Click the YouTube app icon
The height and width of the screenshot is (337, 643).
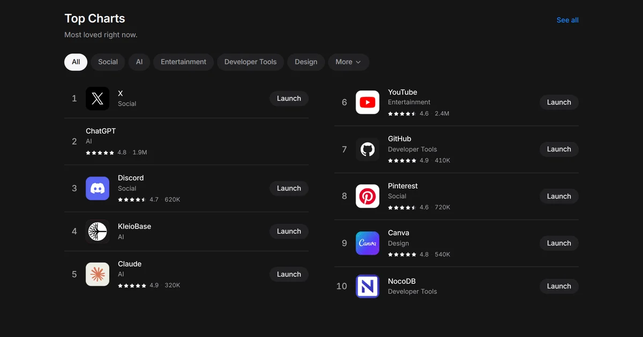(368, 102)
